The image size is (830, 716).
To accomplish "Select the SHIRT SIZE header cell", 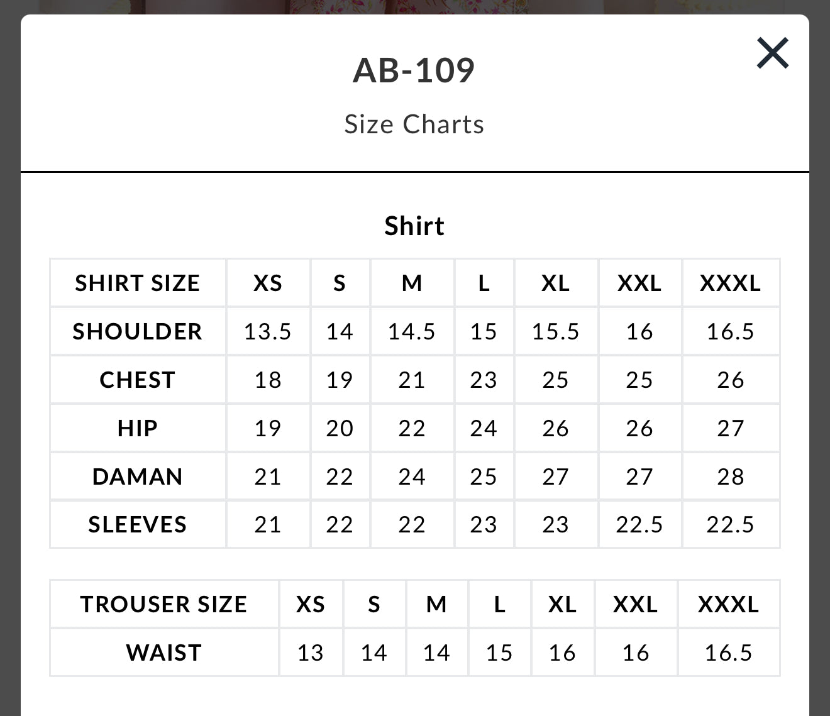I will (x=138, y=283).
